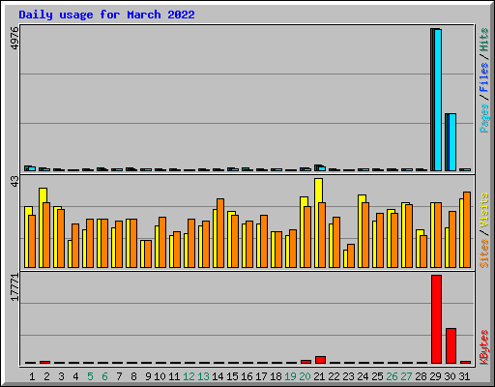Click day label 5 on x-axis

[x=90, y=376]
